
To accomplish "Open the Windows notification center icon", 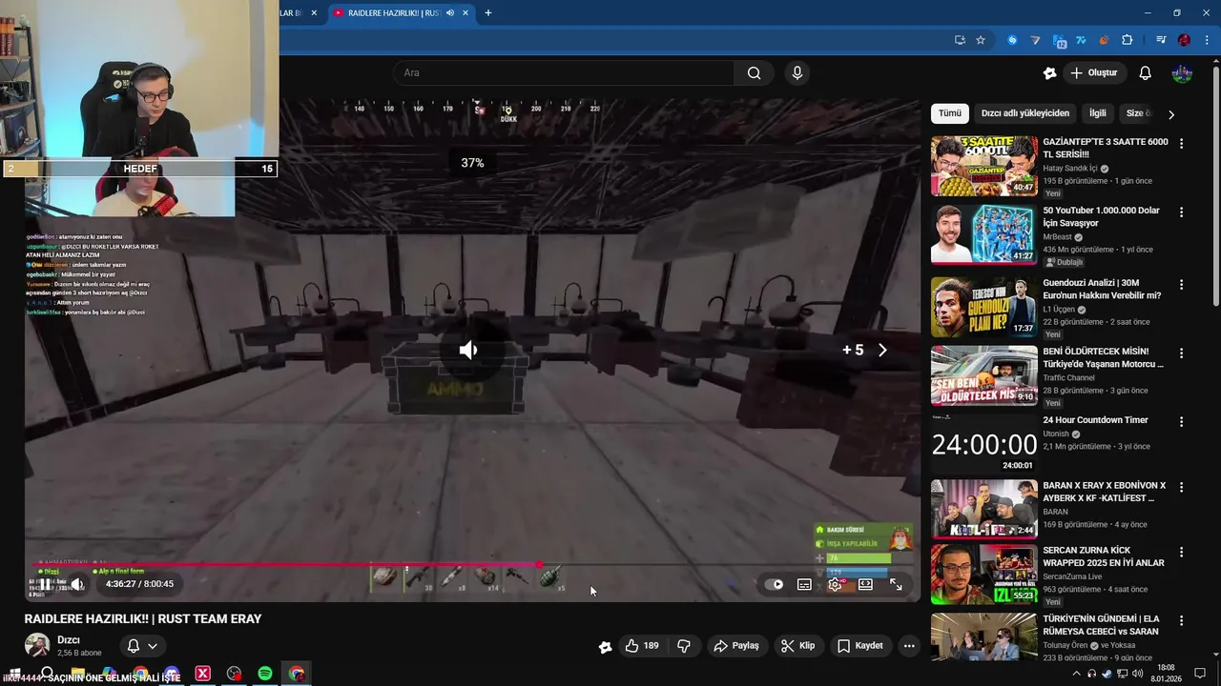I will (1200, 674).
